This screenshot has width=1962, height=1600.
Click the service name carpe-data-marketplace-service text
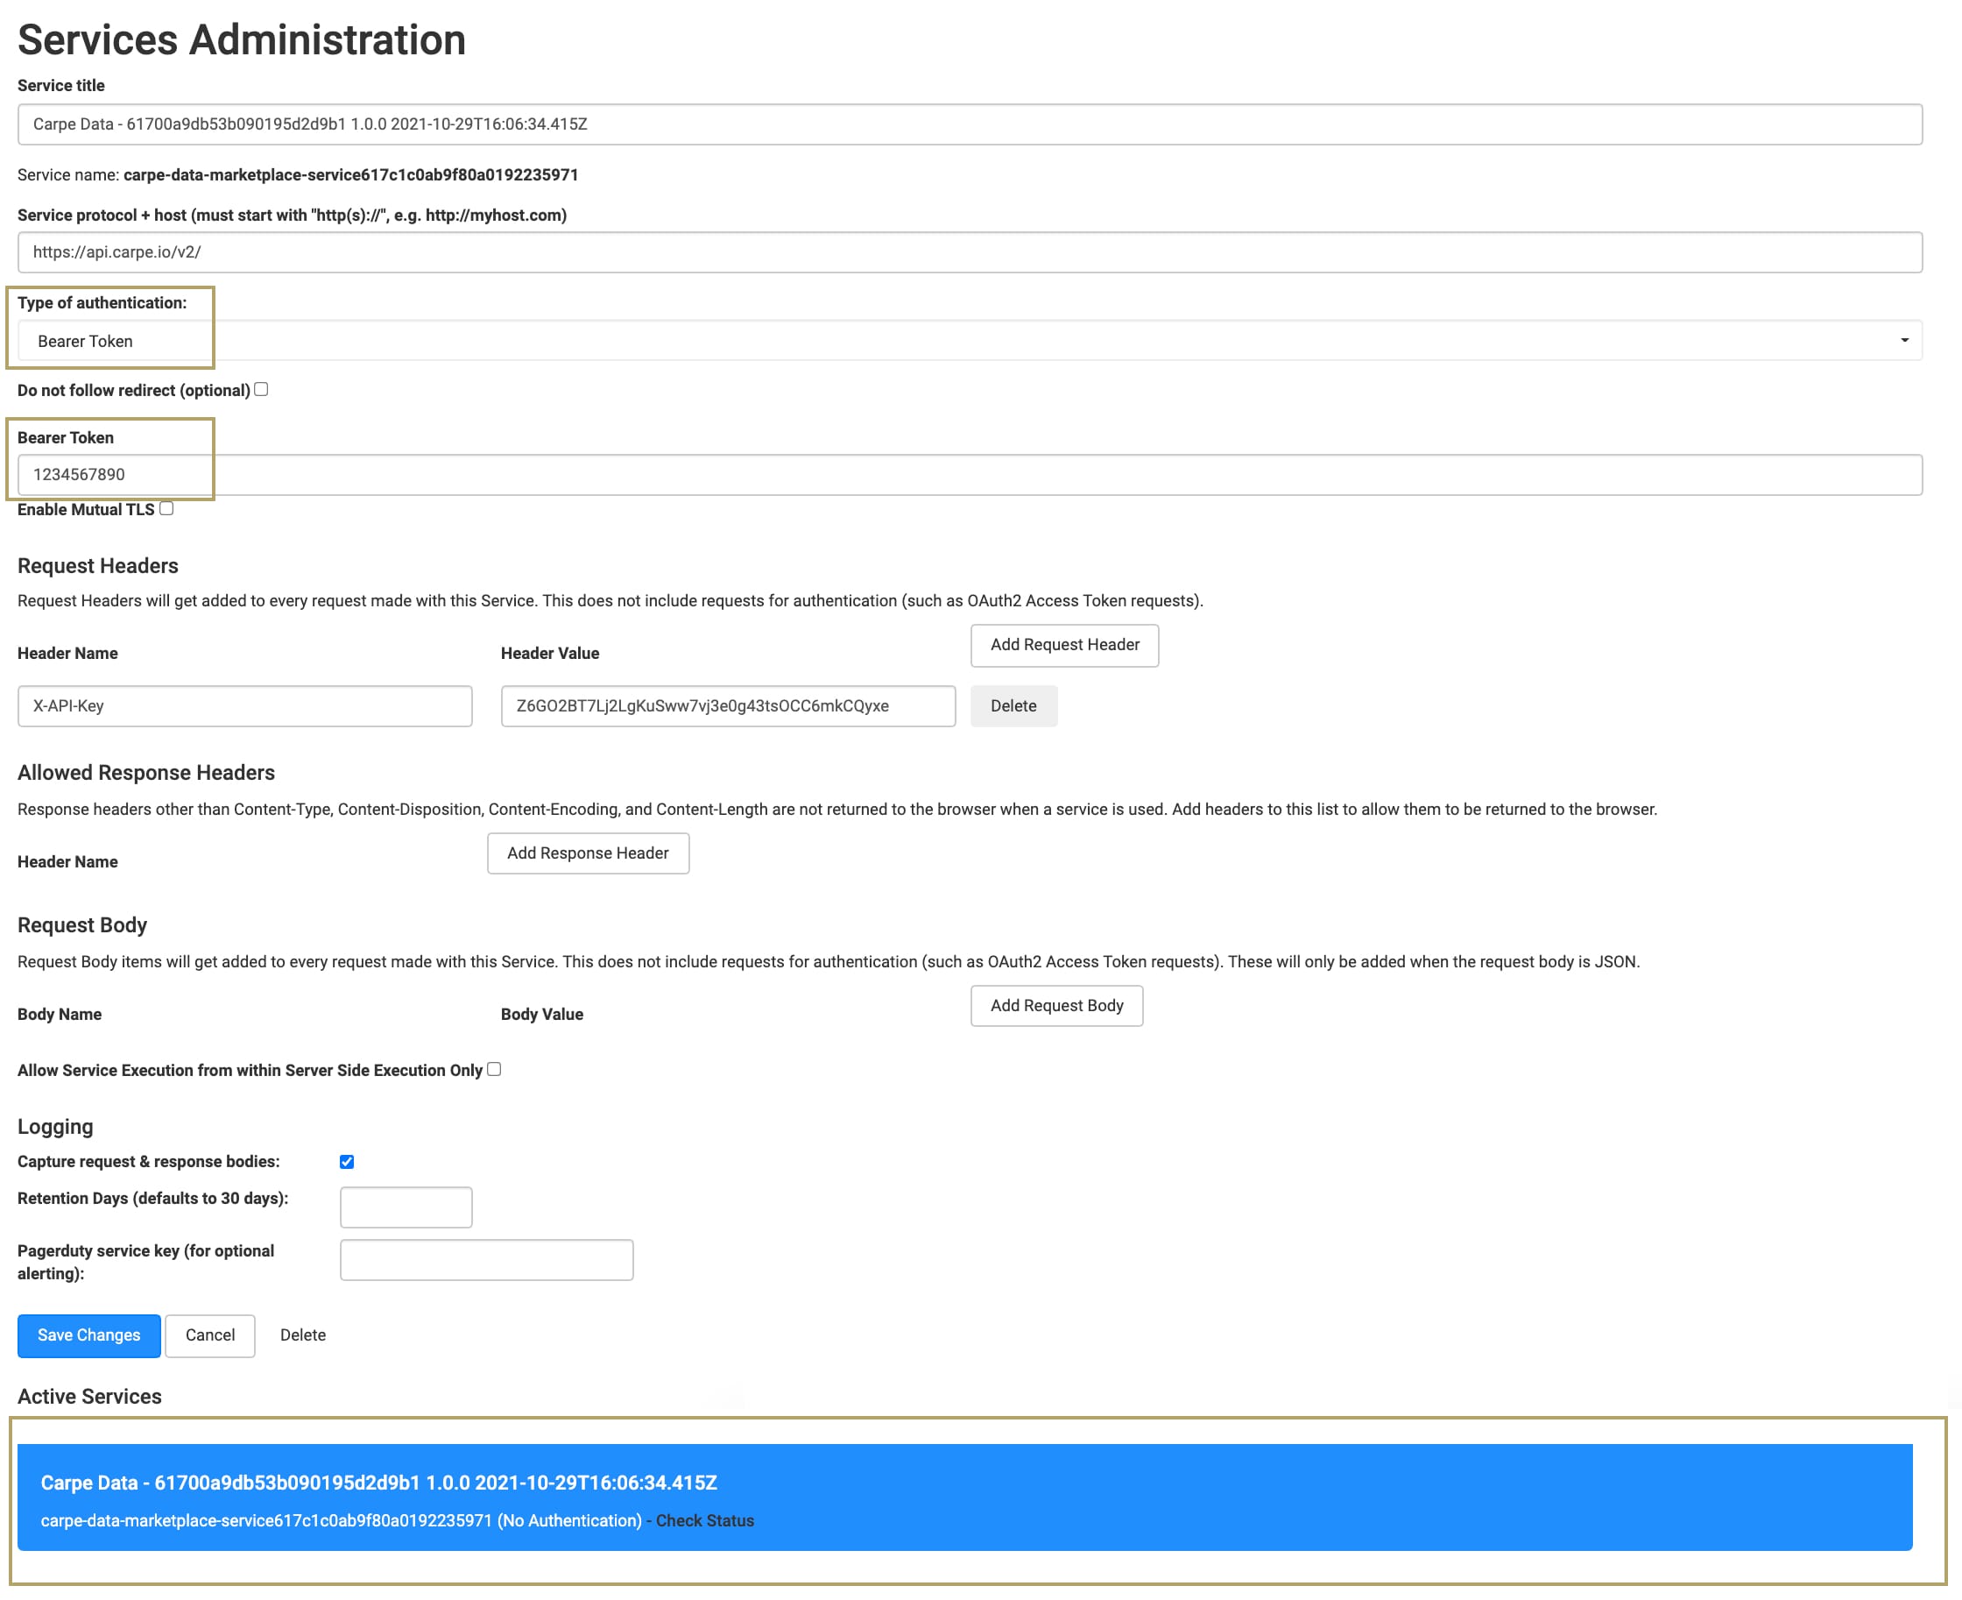tap(351, 175)
